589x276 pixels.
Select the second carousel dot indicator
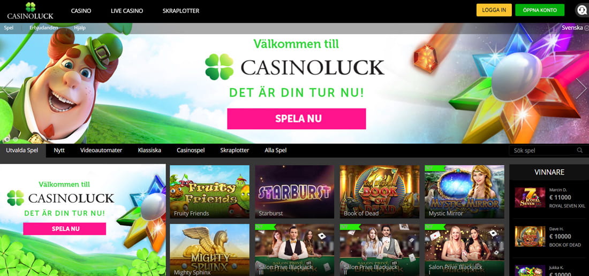tap(16, 139)
